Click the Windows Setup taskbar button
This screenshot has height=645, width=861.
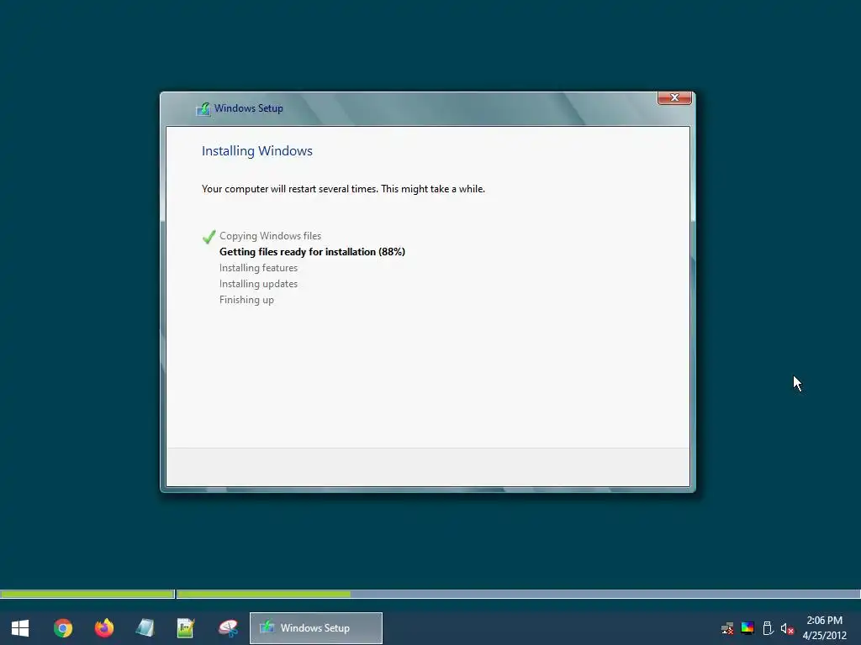pos(316,628)
